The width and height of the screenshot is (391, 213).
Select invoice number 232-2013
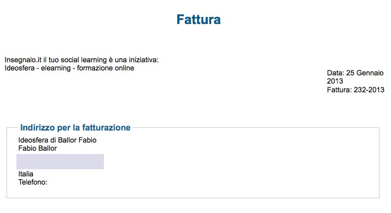pyautogui.click(x=369, y=90)
